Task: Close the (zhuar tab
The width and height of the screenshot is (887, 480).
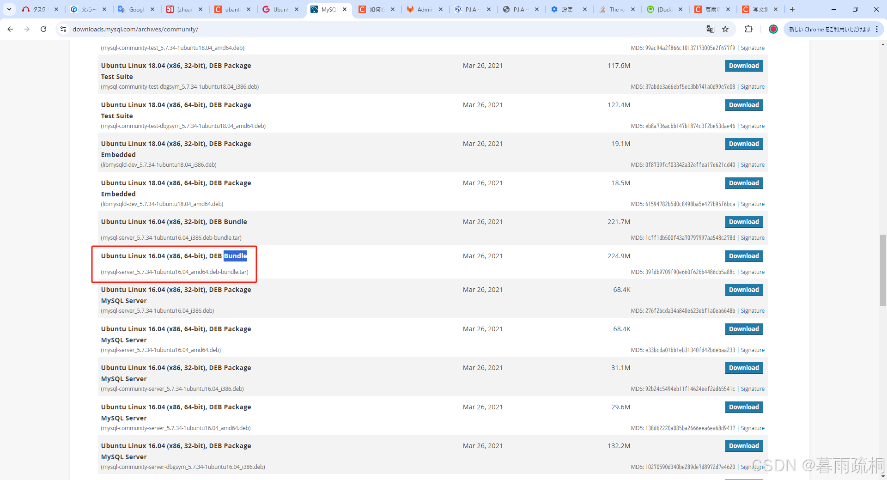Action: coord(200,9)
